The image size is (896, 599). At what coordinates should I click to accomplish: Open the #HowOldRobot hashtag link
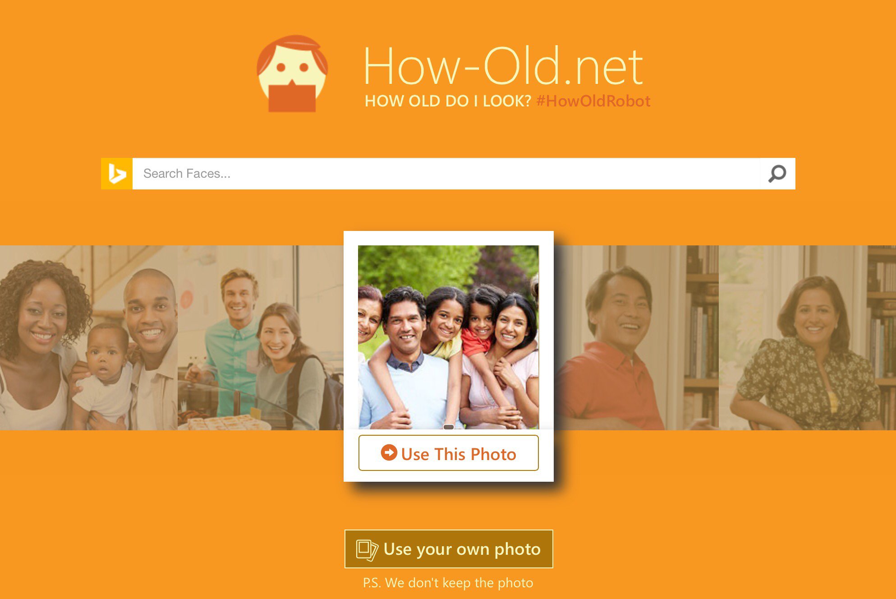pos(593,101)
